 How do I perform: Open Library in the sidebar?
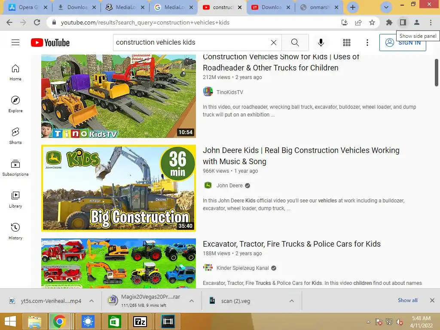pos(15,199)
